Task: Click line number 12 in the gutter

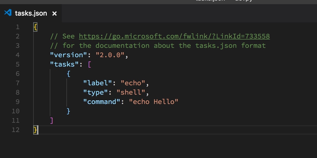Action: tap(16, 130)
